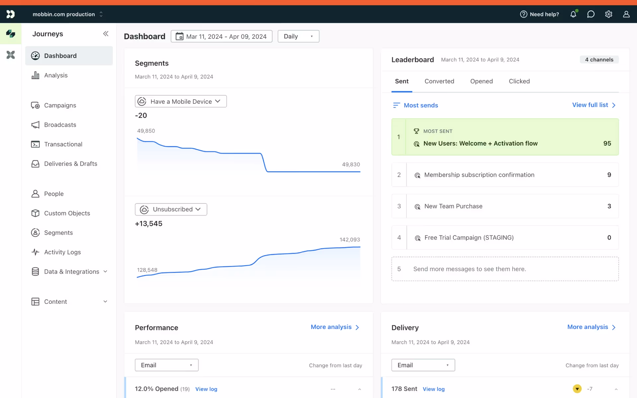This screenshot has height=398, width=637.
Task: Expand the Data & Integrations menu
Action: 105,272
